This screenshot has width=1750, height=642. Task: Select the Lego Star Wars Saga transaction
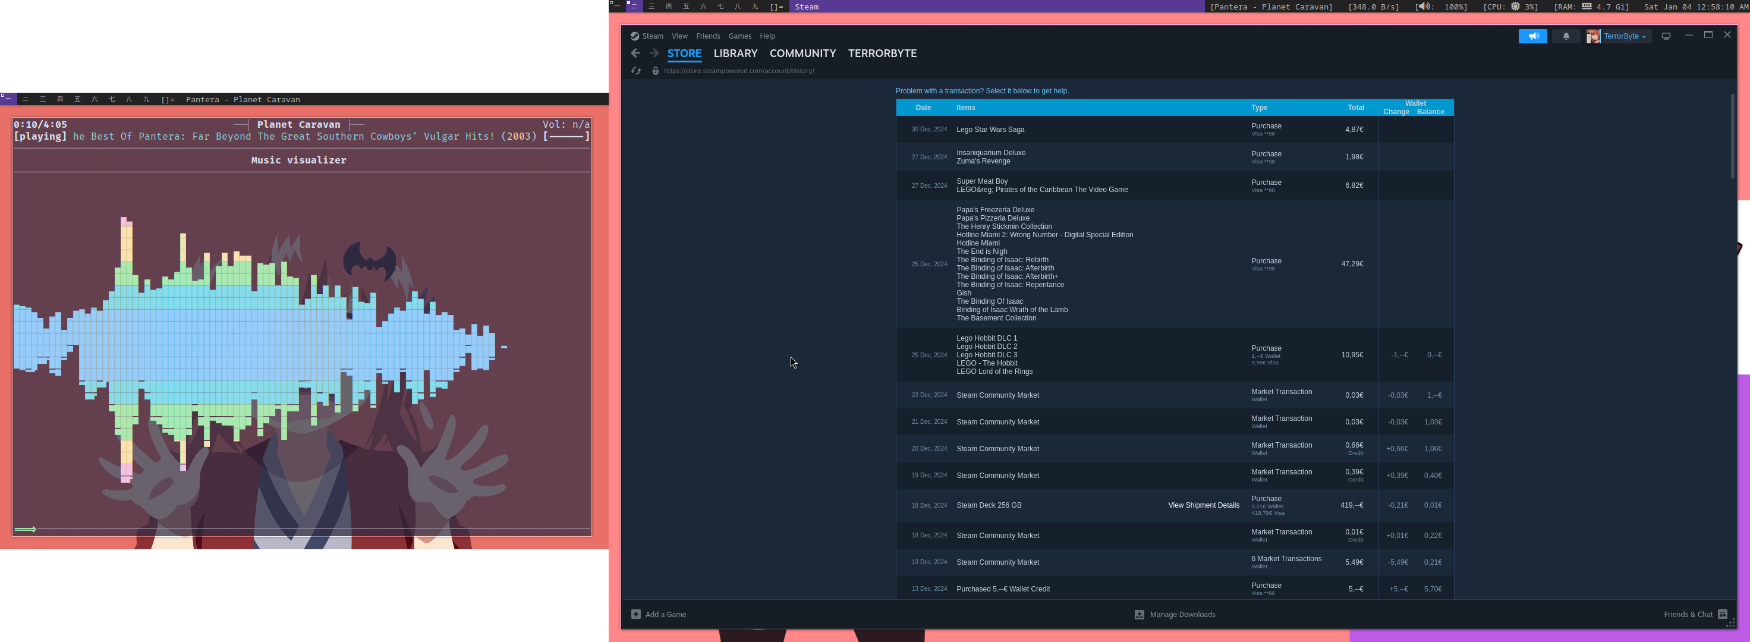coord(1175,129)
